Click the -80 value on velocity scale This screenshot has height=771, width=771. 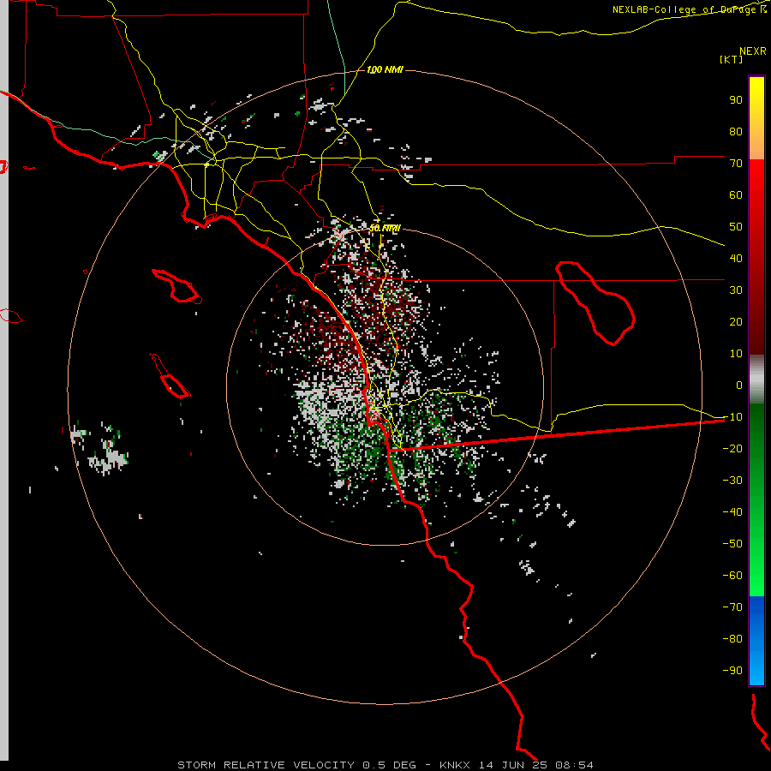click(x=732, y=639)
